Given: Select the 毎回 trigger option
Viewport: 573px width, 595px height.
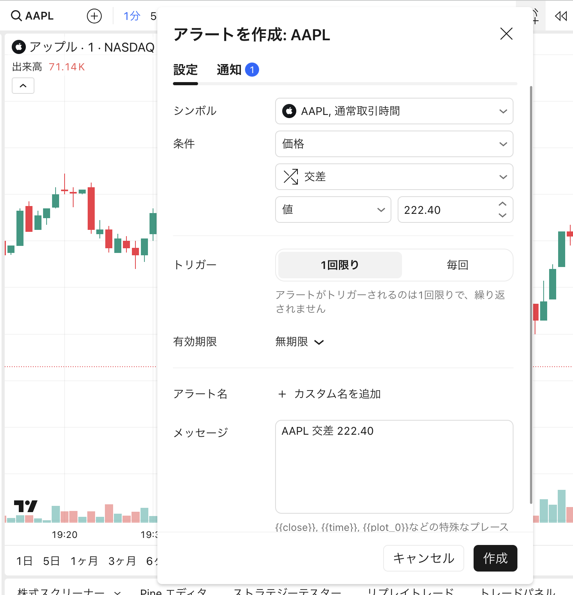Looking at the screenshot, I should point(457,265).
